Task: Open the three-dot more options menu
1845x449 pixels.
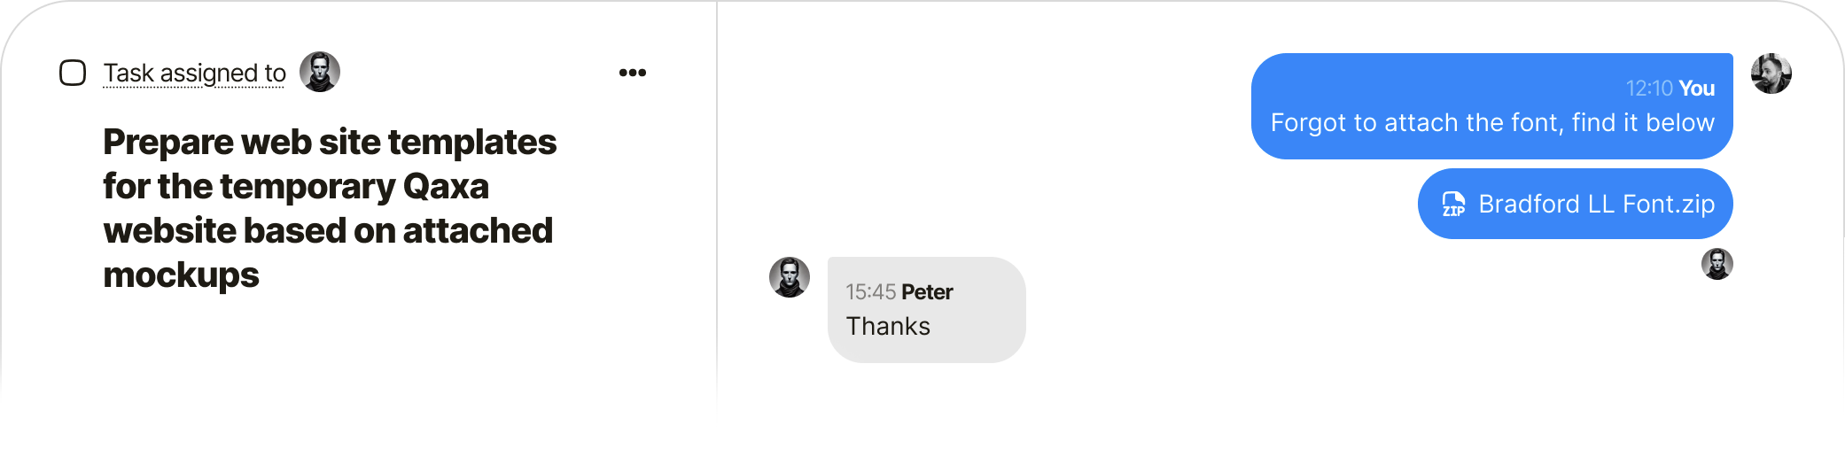Action: tap(633, 73)
